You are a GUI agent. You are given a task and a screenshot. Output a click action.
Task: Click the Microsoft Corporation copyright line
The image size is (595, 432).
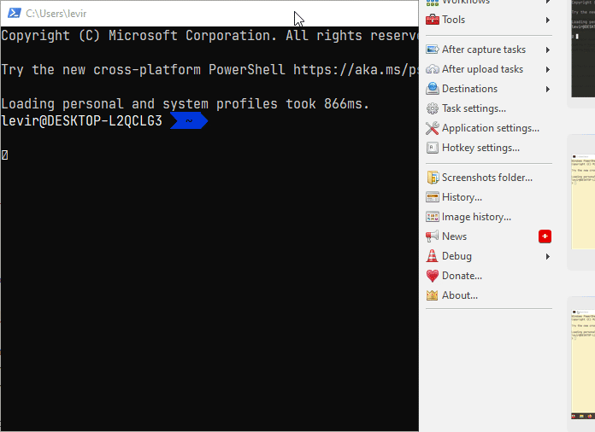pos(209,36)
